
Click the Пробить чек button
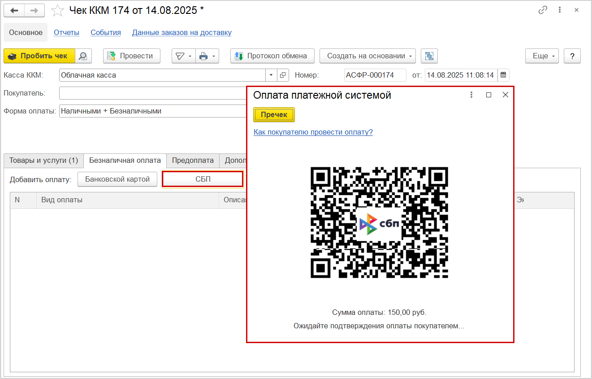39,56
